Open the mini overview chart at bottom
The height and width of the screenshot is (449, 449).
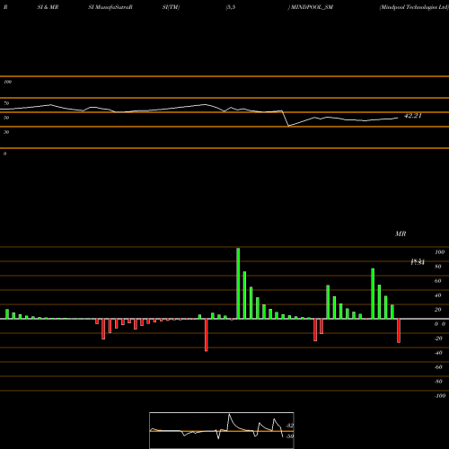coord(222,430)
